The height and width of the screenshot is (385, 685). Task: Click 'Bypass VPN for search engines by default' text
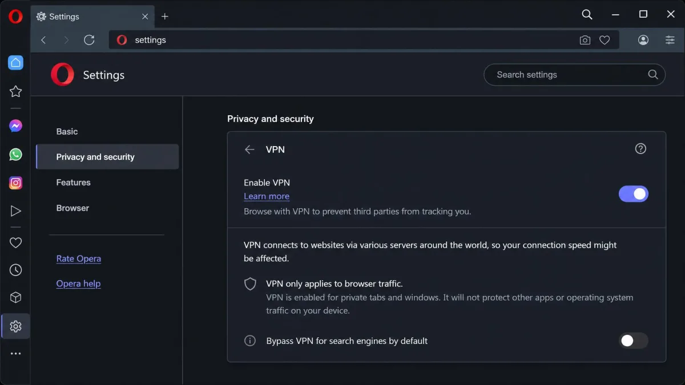coord(347,341)
